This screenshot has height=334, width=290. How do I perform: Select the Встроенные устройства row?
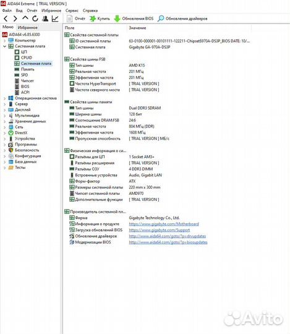click(x=158, y=175)
